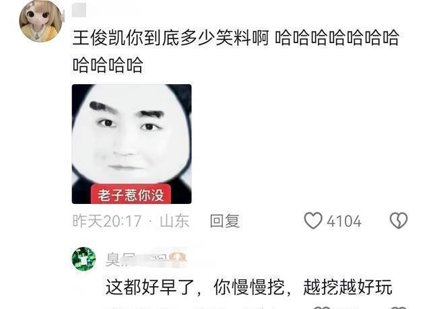This screenshot has width=431, height=309.
Task: Like the comment with the heart icon
Action: pyautogui.click(x=312, y=221)
